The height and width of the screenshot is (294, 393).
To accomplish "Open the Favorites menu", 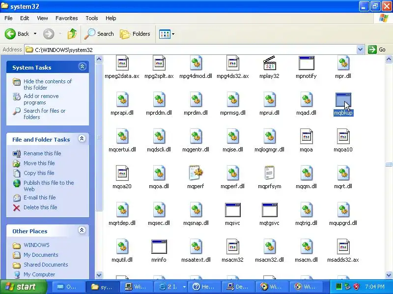I will (67, 18).
